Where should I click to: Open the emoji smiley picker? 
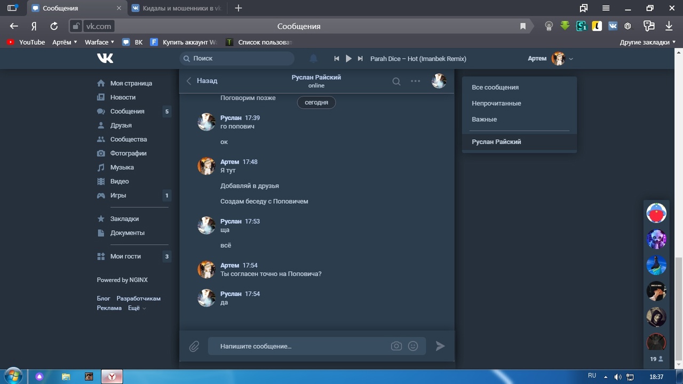pyautogui.click(x=413, y=346)
